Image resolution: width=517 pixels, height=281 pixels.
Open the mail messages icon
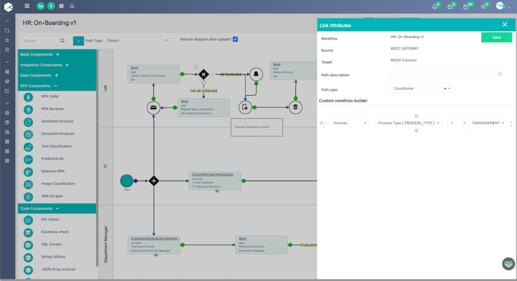[450, 6]
